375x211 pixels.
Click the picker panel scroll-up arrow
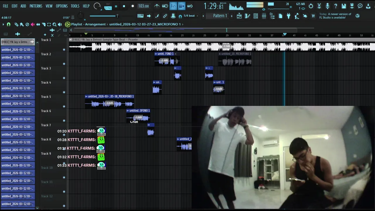click(x=37, y=43)
